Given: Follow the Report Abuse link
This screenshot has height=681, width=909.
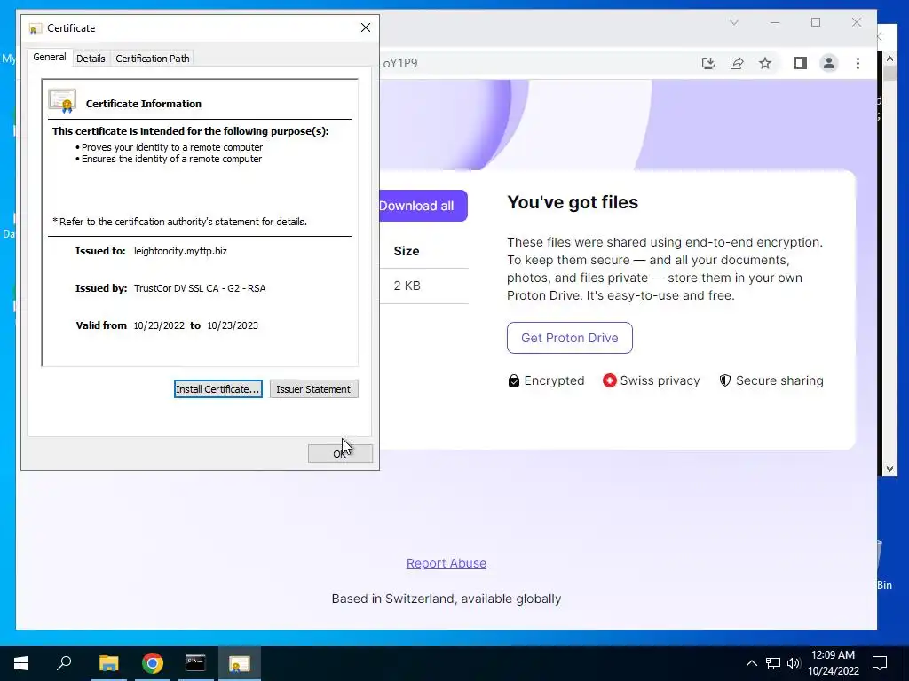Looking at the screenshot, I should 447,563.
